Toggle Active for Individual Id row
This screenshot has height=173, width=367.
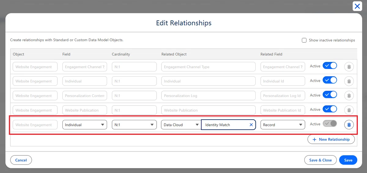pyautogui.click(x=330, y=80)
